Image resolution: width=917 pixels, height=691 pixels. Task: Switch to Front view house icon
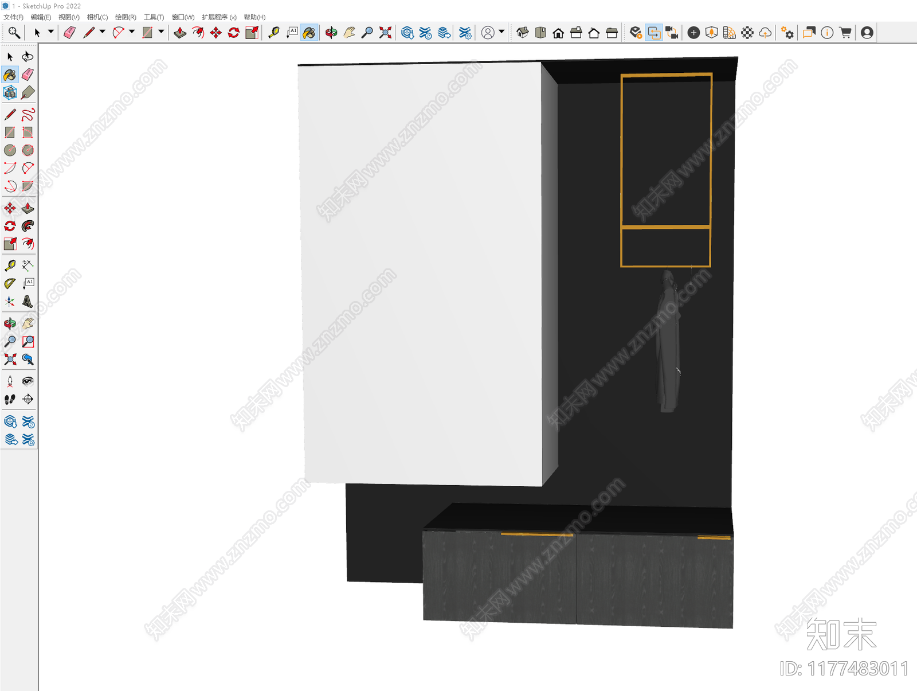click(x=558, y=33)
